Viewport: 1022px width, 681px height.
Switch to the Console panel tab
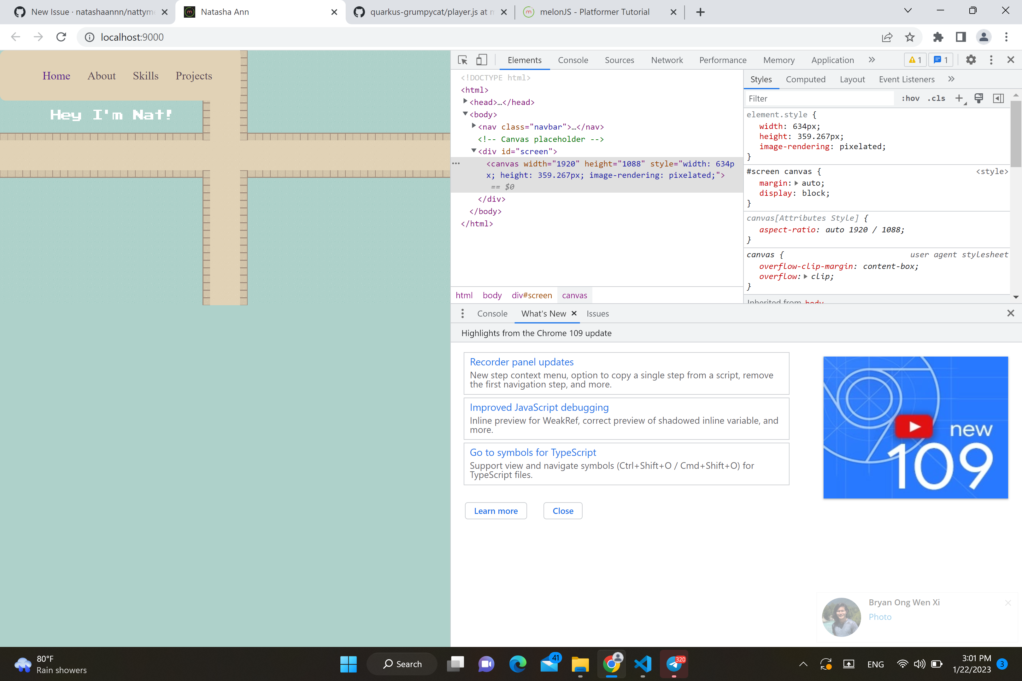point(573,60)
